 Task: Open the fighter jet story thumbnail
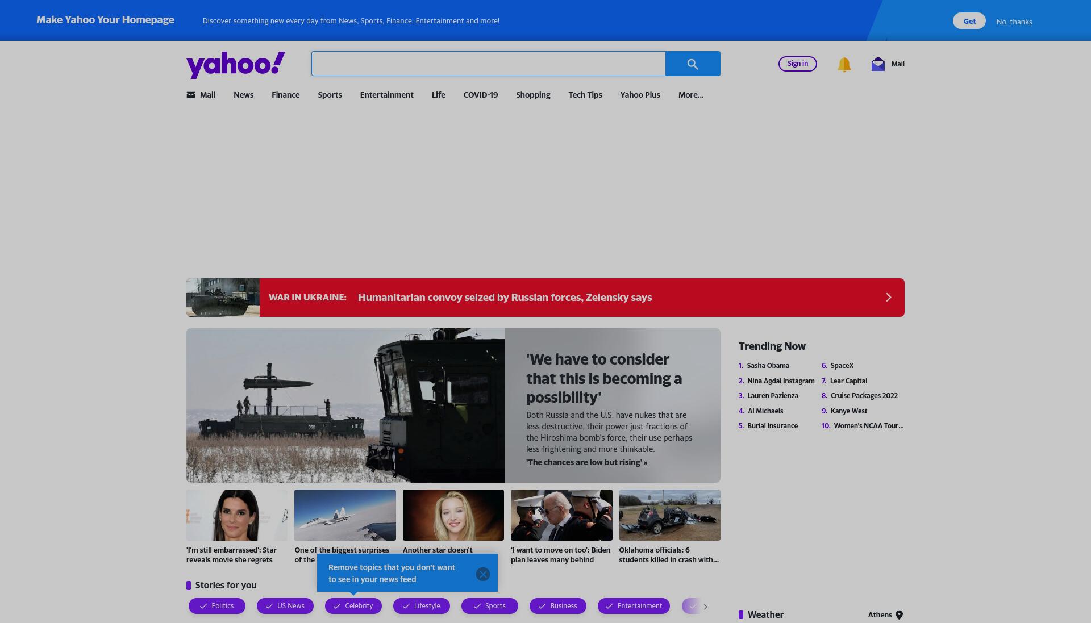(345, 515)
